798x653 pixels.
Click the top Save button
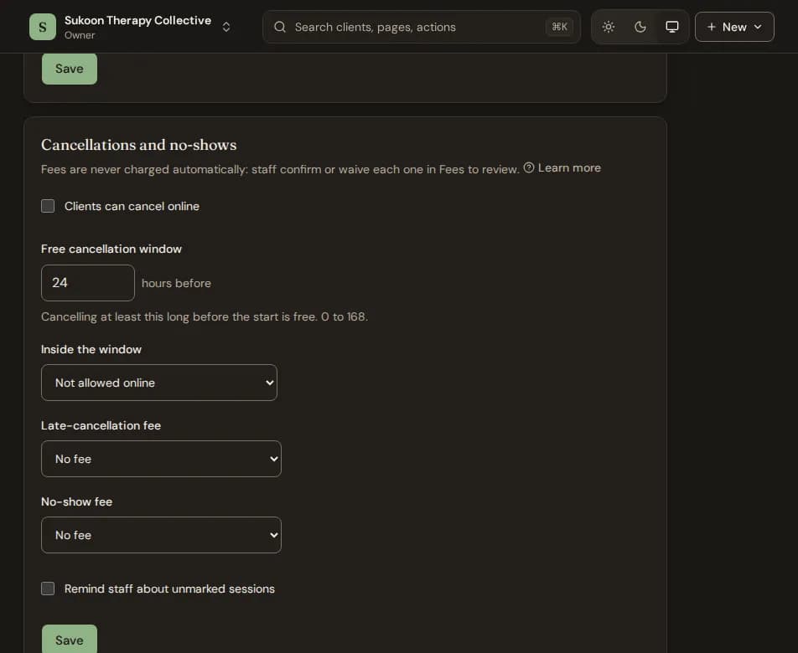point(70,69)
